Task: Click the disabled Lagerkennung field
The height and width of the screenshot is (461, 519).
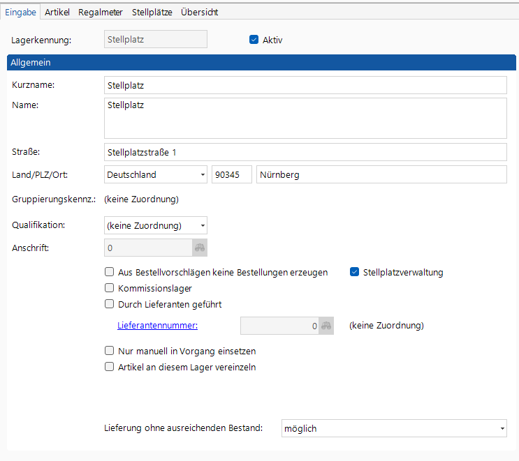Action: pyautogui.click(x=156, y=39)
